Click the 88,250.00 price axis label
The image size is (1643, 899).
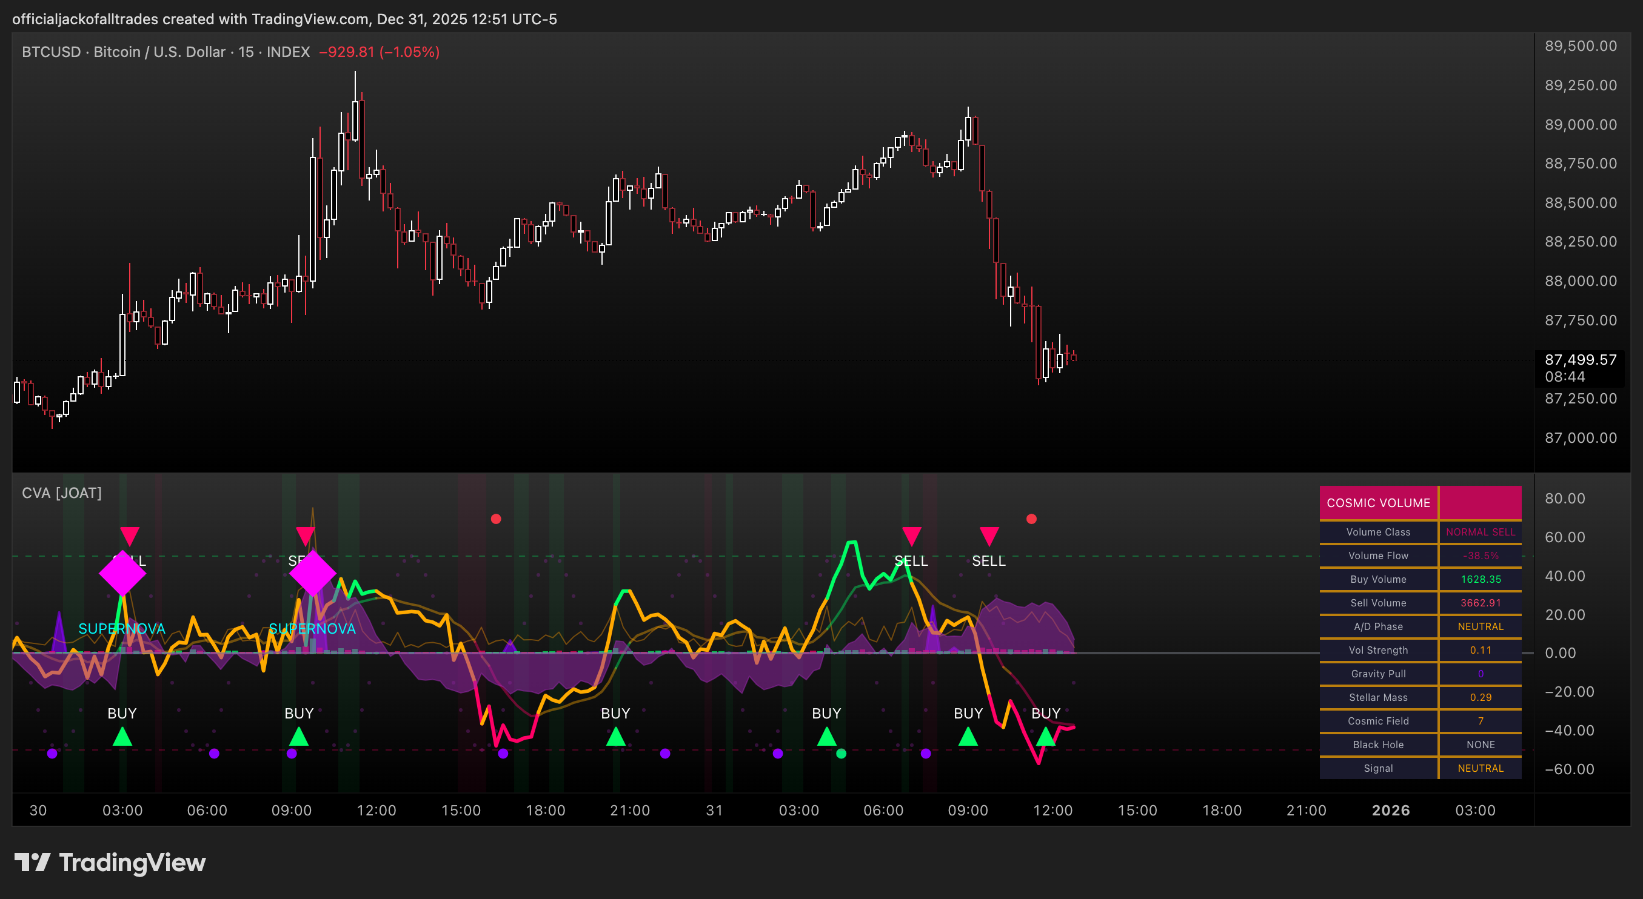(x=1581, y=242)
